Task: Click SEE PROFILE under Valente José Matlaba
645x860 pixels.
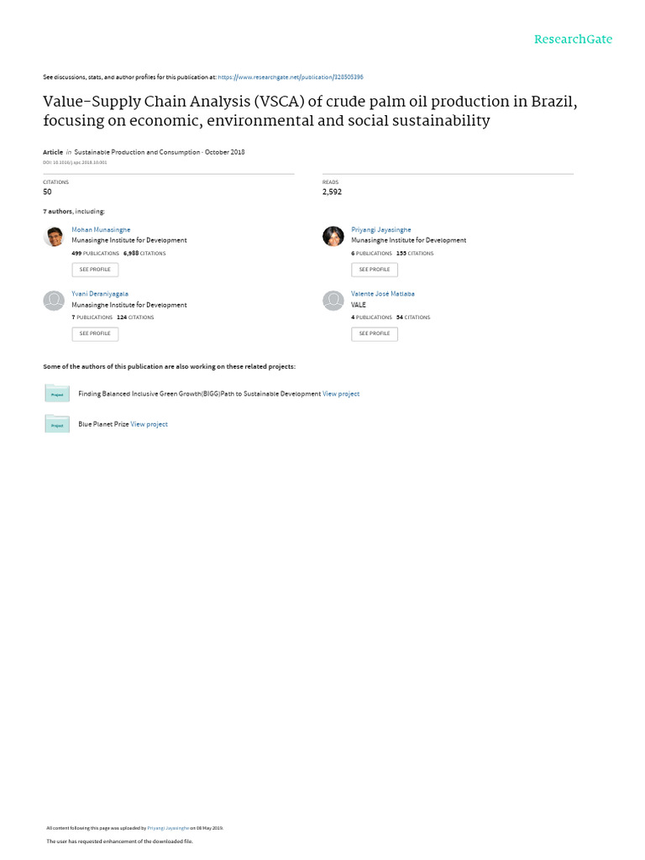Action: click(375, 333)
